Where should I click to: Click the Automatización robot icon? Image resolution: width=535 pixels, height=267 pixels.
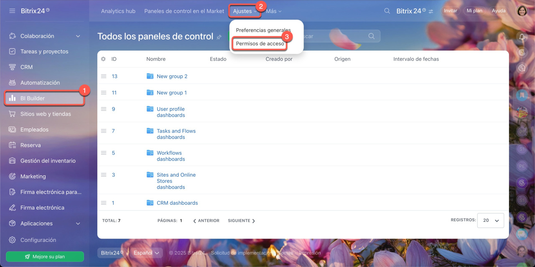(x=13, y=83)
